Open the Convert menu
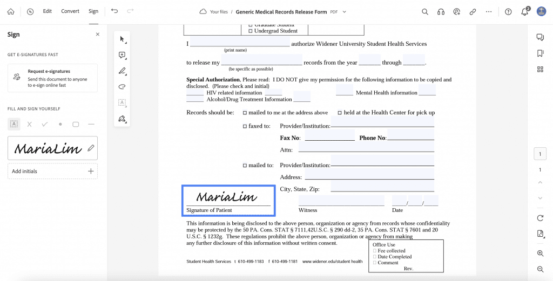Screen dimensions: 553x281 coord(70,11)
